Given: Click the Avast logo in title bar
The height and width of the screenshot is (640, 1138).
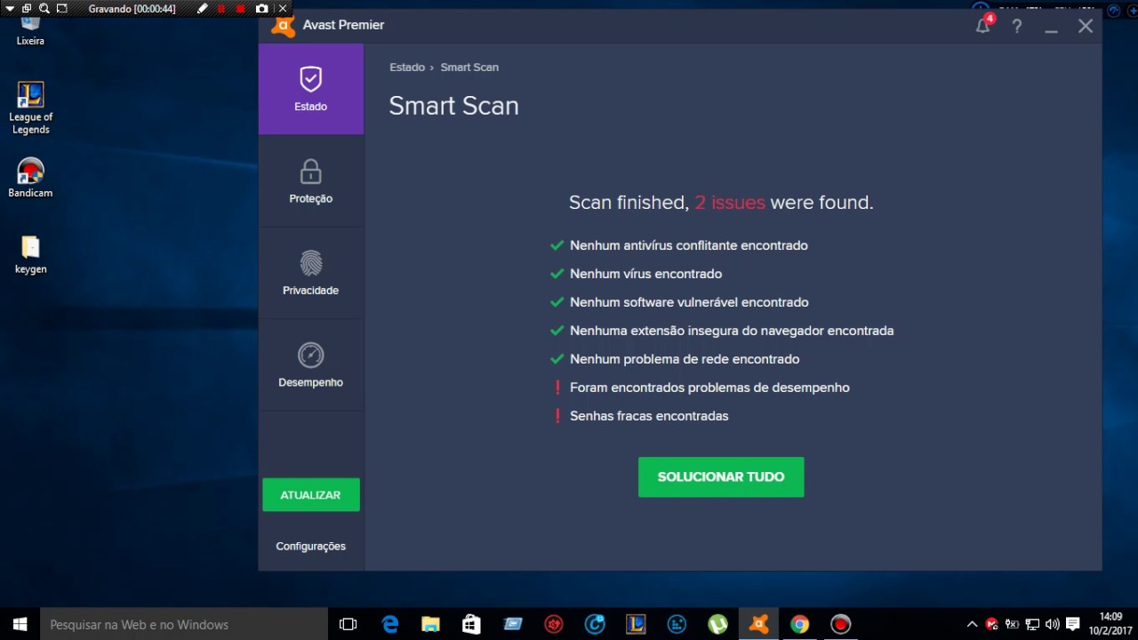Looking at the screenshot, I should (283, 26).
